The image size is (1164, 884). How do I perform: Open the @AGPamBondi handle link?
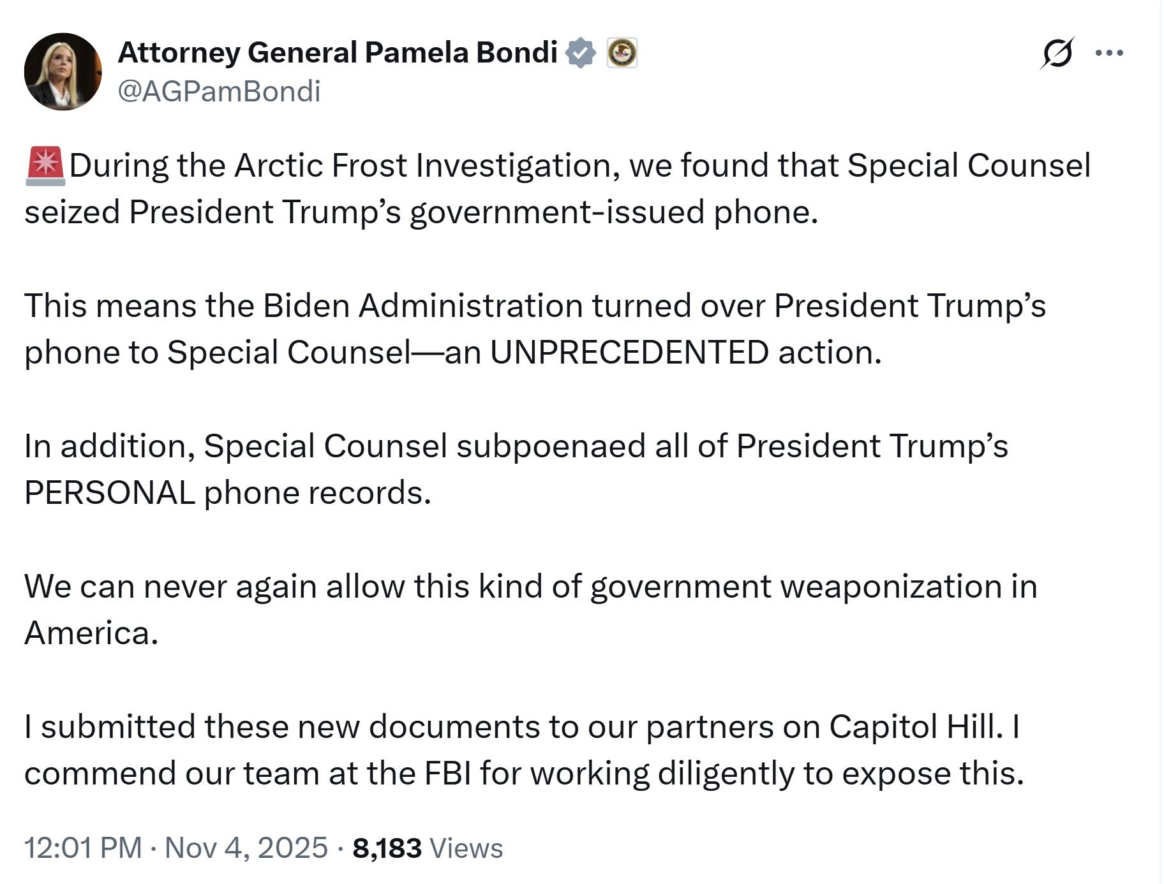[x=219, y=91]
